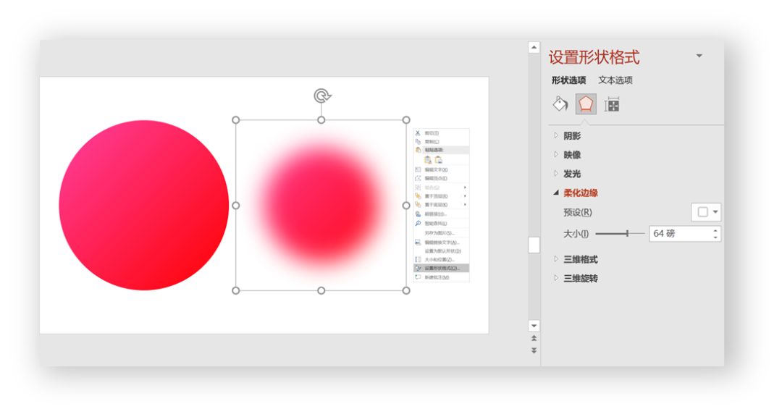Choose 新建批注(M) from context menu
782x417 pixels.
442,277
